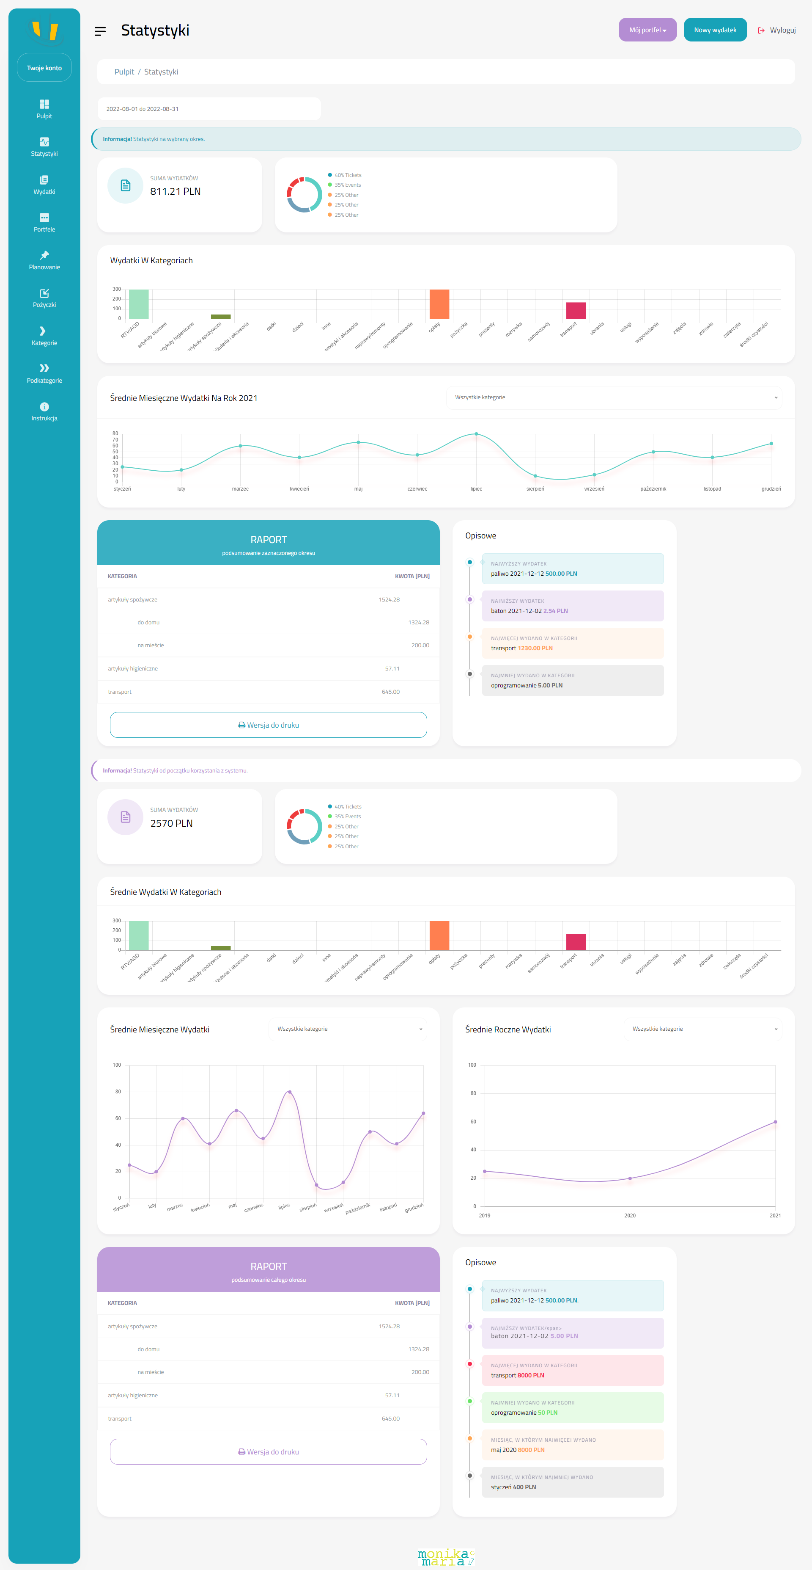
Task: Click the Pulpit dashboard icon in sidebar
Action: point(44,104)
